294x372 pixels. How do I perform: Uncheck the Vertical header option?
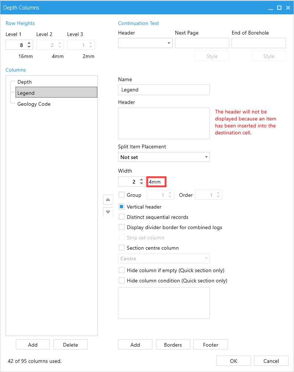[122, 207]
